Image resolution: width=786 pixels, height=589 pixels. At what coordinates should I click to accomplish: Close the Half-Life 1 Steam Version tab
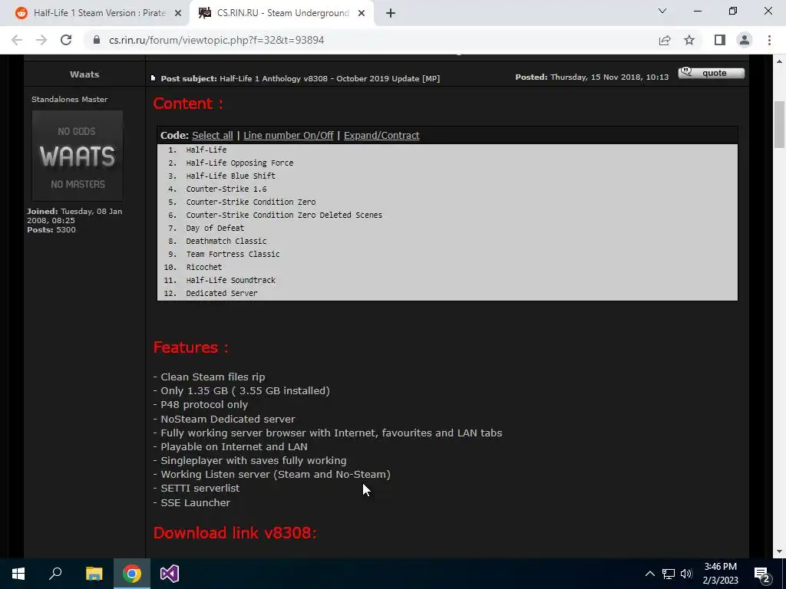tap(178, 14)
